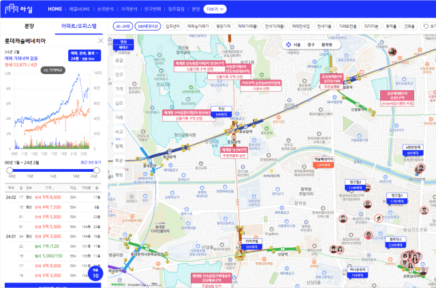Screen dimensions: 436x288
Task: Open the 심리 map side menu
Action: pyautogui.click(x=119, y=103)
